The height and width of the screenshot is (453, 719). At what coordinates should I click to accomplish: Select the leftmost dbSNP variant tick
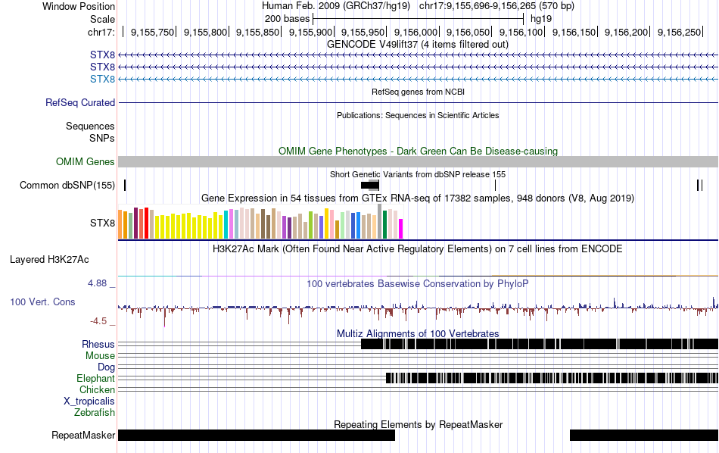click(125, 186)
